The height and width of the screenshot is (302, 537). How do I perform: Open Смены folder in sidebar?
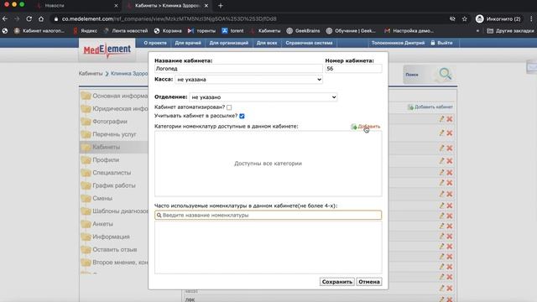tap(97, 198)
